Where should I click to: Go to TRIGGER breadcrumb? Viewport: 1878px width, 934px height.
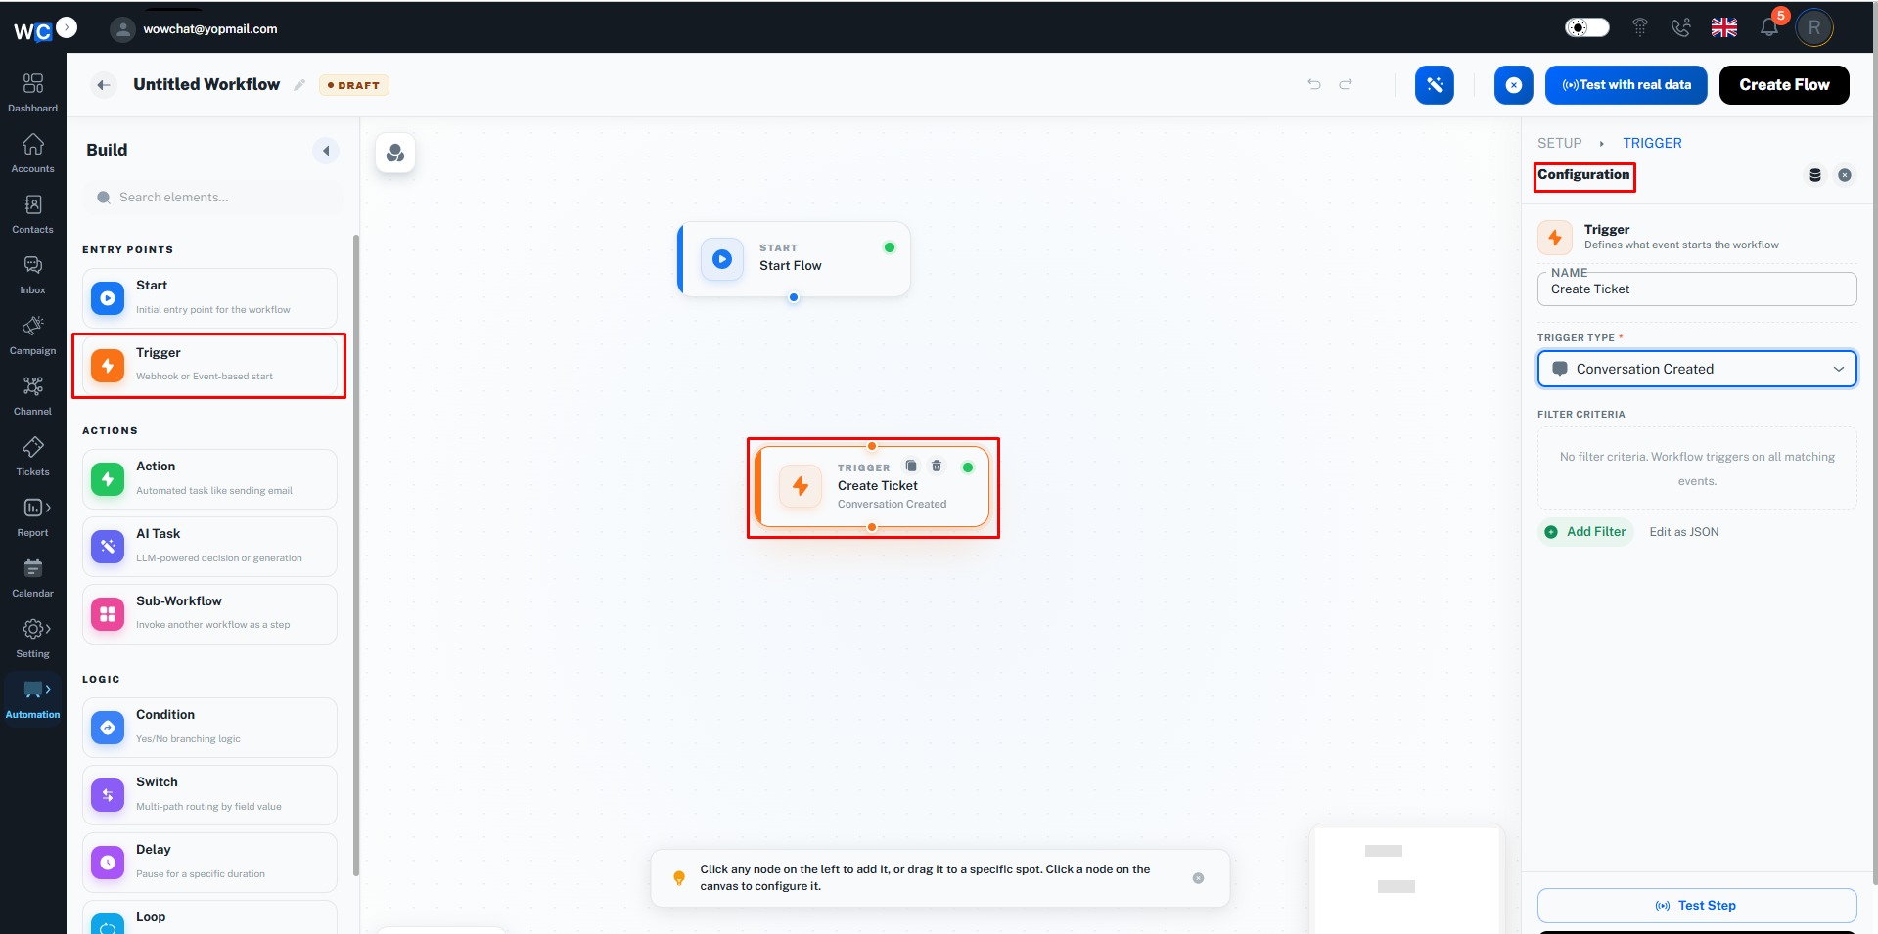pos(1652,143)
